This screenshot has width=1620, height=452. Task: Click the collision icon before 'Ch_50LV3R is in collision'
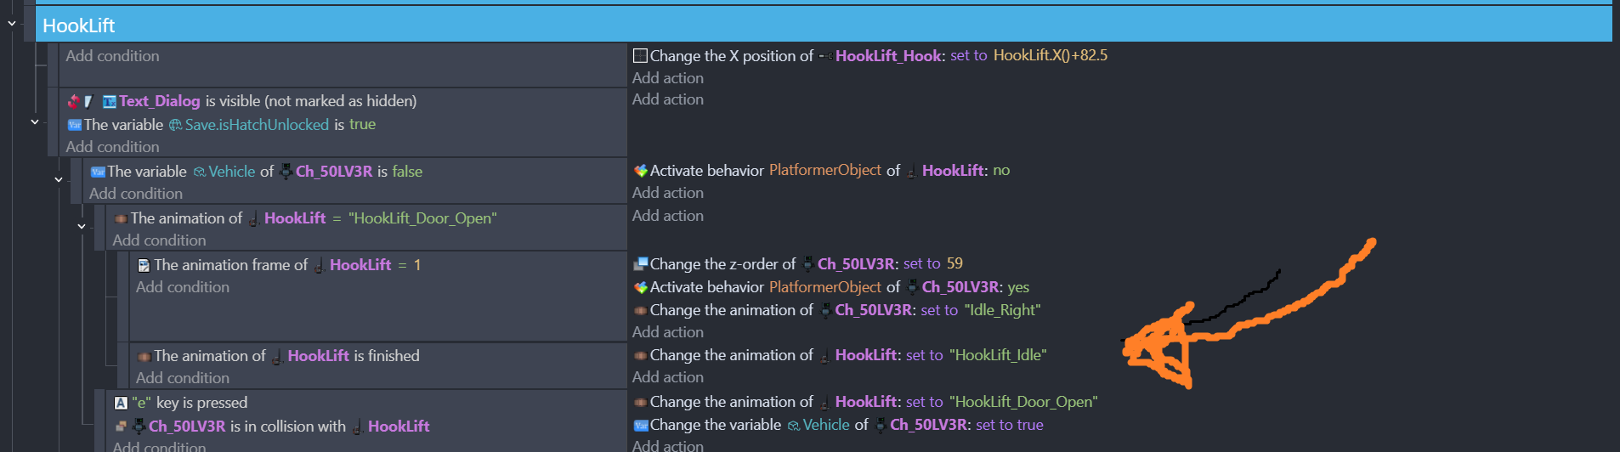pyautogui.click(x=121, y=427)
